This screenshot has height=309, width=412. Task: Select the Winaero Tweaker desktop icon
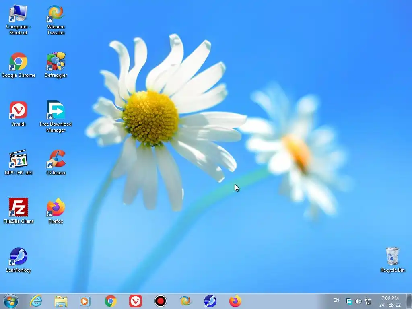click(x=56, y=20)
